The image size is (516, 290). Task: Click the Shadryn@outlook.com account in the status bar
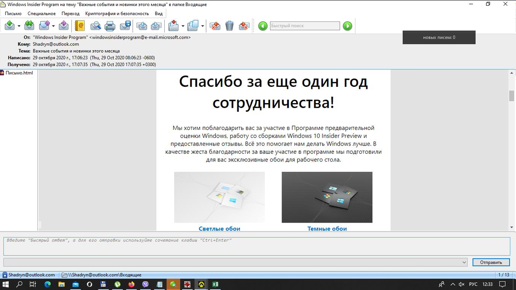tap(29, 275)
